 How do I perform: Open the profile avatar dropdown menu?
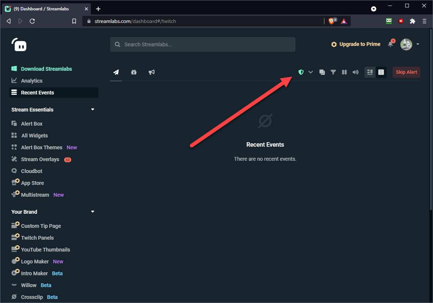coord(410,44)
